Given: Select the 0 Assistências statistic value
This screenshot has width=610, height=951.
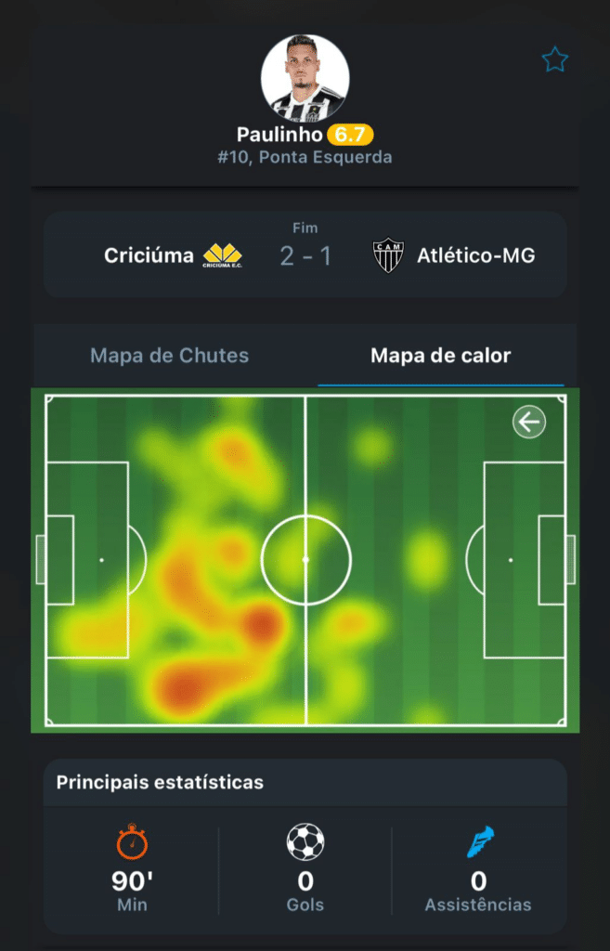Looking at the screenshot, I should coord(478,881).
